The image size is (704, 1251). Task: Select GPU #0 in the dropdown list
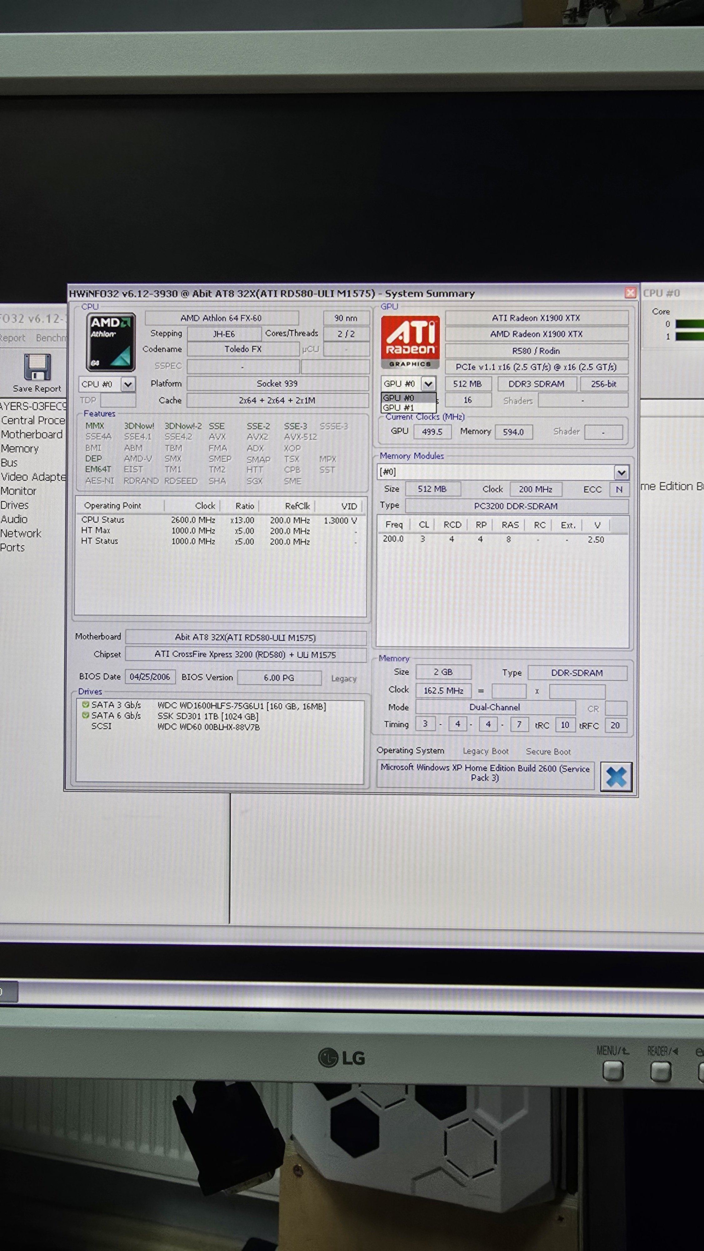point(399,398)
